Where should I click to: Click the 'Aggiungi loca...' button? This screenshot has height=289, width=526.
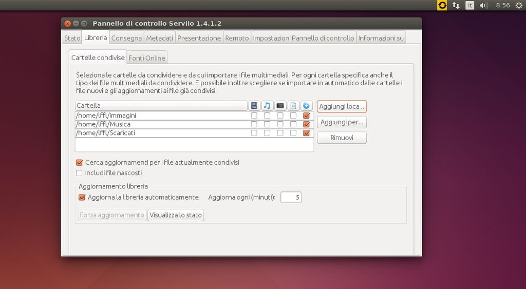click(x=342, y=106)
